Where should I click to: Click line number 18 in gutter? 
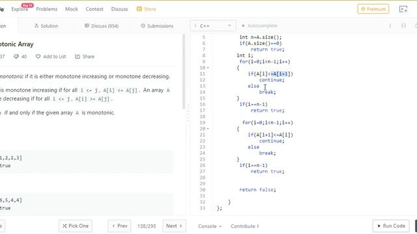coord(203,116)
